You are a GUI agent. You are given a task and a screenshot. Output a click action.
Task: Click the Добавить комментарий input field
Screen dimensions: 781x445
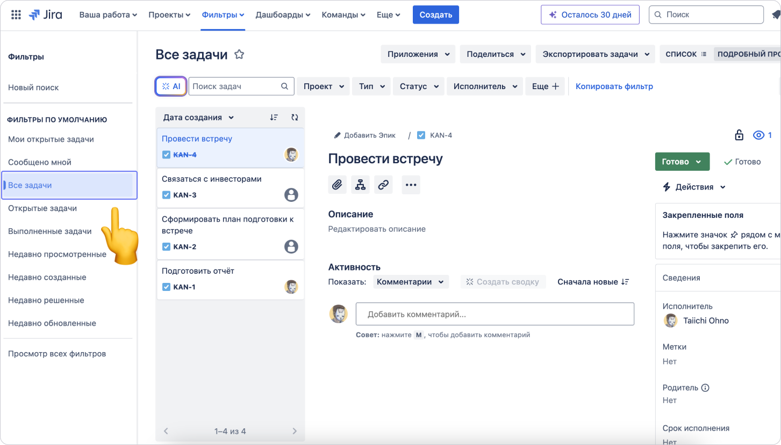pyautogui.click(x=495, y=314)
